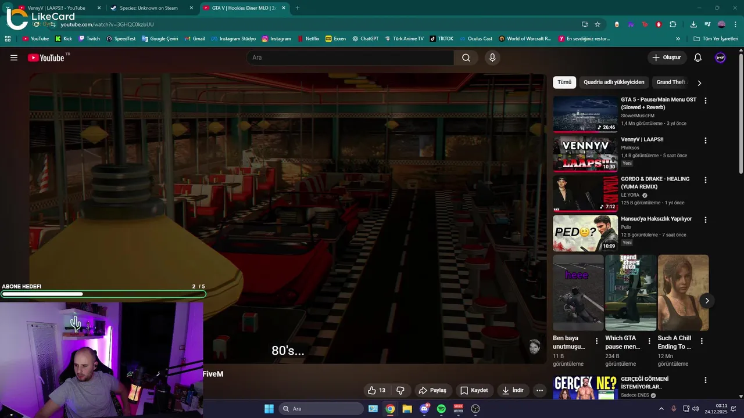Show hidden system tray icons
Screen dimensions: 744x418
pos(661,409)
